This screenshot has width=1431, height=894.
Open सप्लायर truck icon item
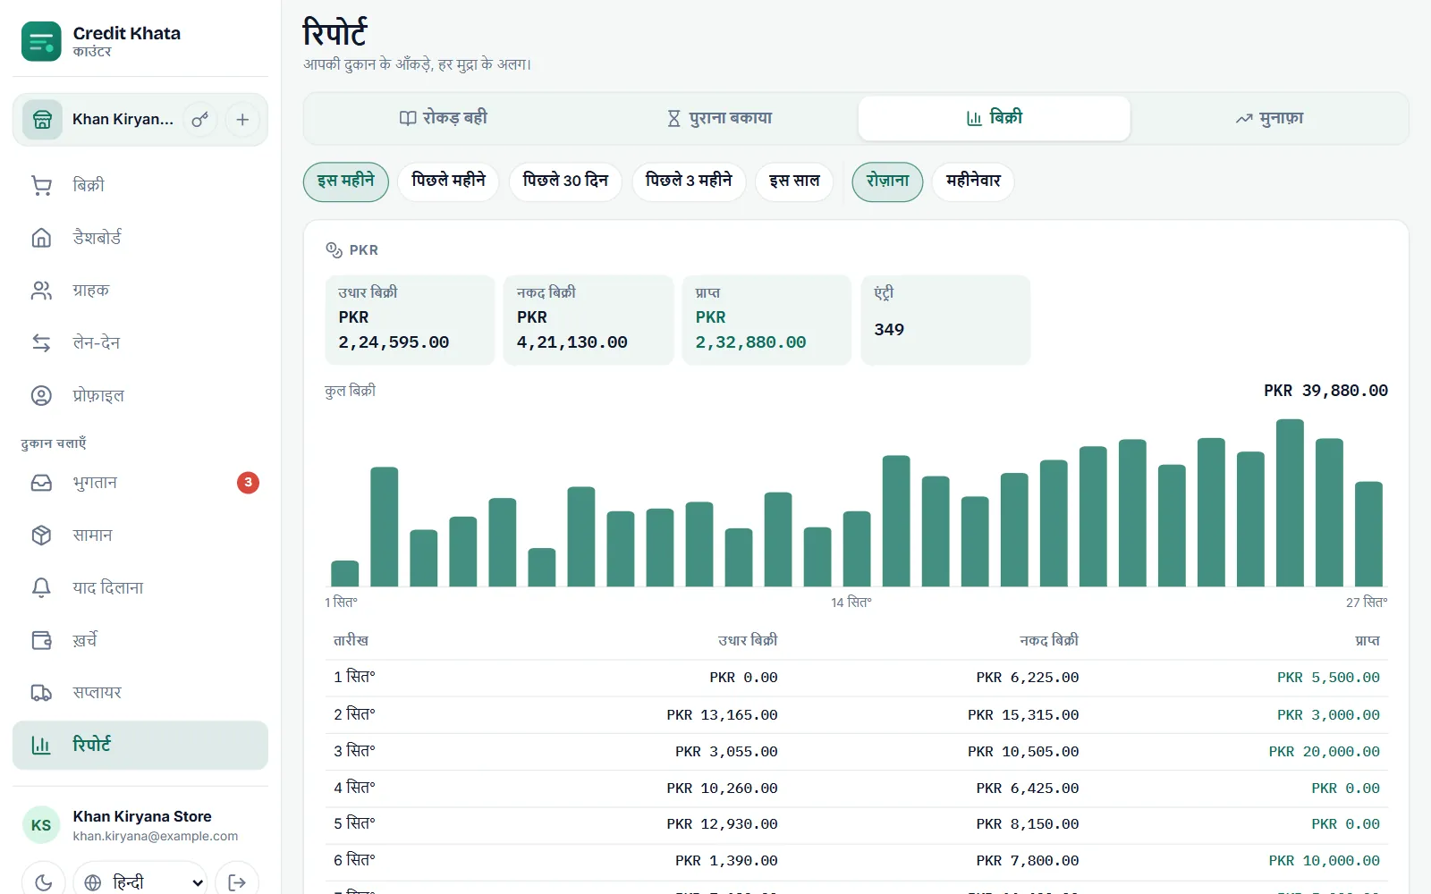click(x=140, y=693)
